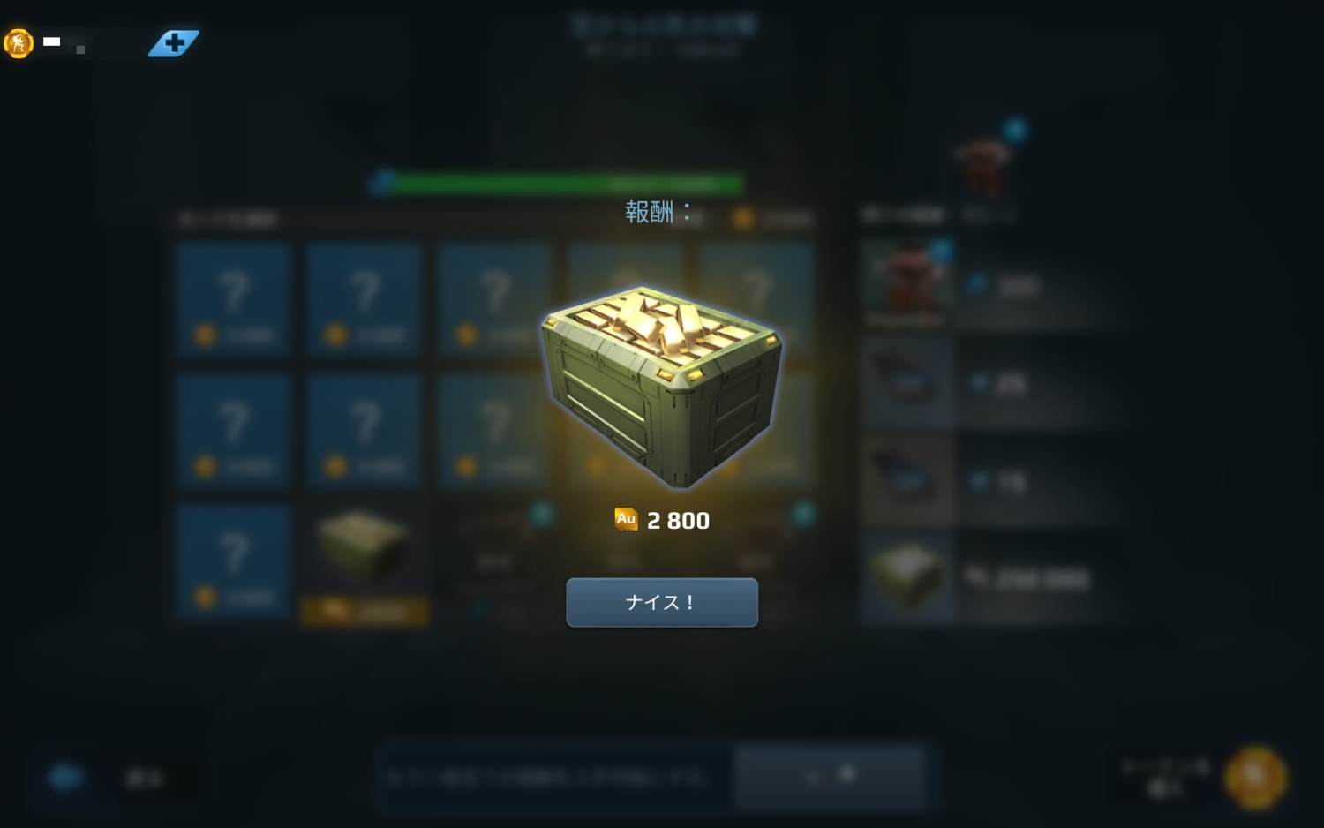This screenshot has width=1324, height=828.
Task: Tap the blurred gray button in the bottom bar
Action: pyautogui.click(x=830, y=777)
